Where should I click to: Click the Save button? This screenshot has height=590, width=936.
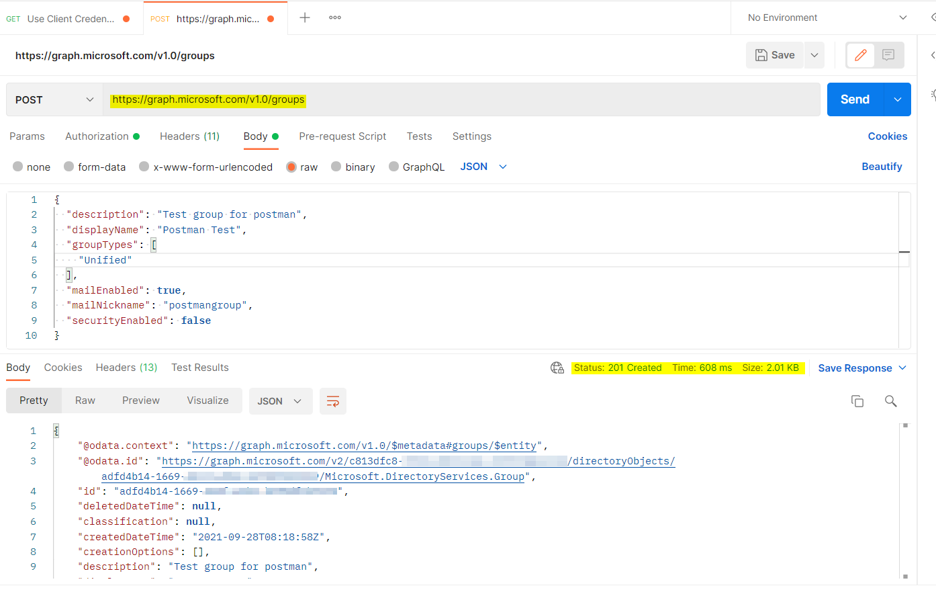click(x=775, y=55)
